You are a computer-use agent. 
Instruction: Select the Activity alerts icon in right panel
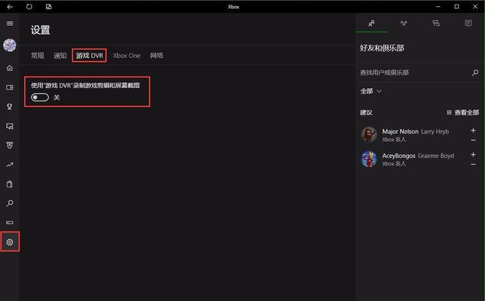(x=468, y=23)
